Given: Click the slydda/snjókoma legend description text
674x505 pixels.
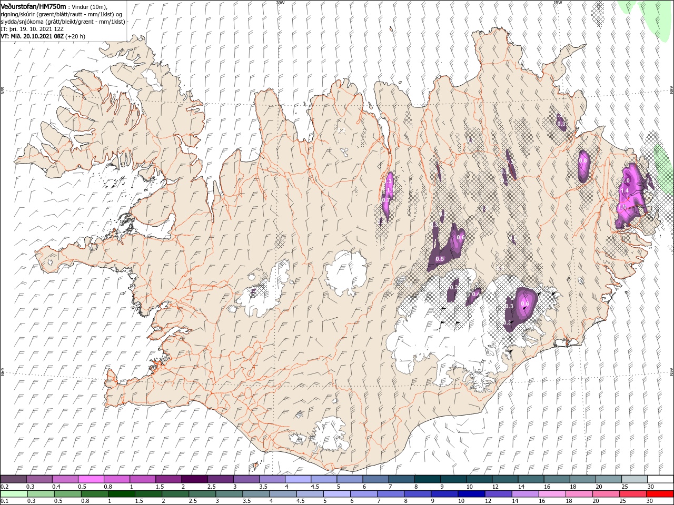Looking at the screenshot, I should coord(63,22).
